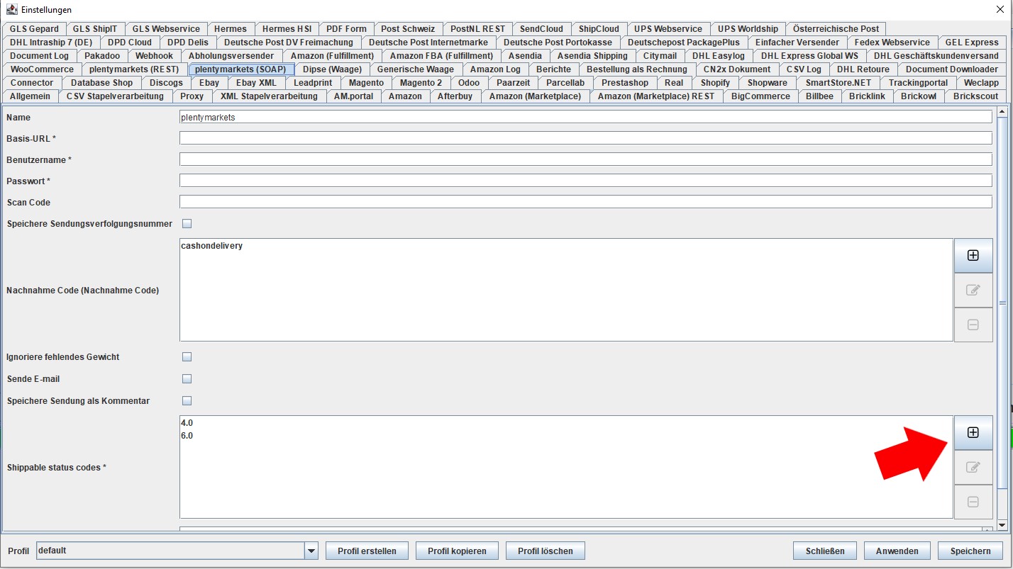Open the DPD Cloud tab
This screenshot has width=1013, height=569.
point(130,43)
